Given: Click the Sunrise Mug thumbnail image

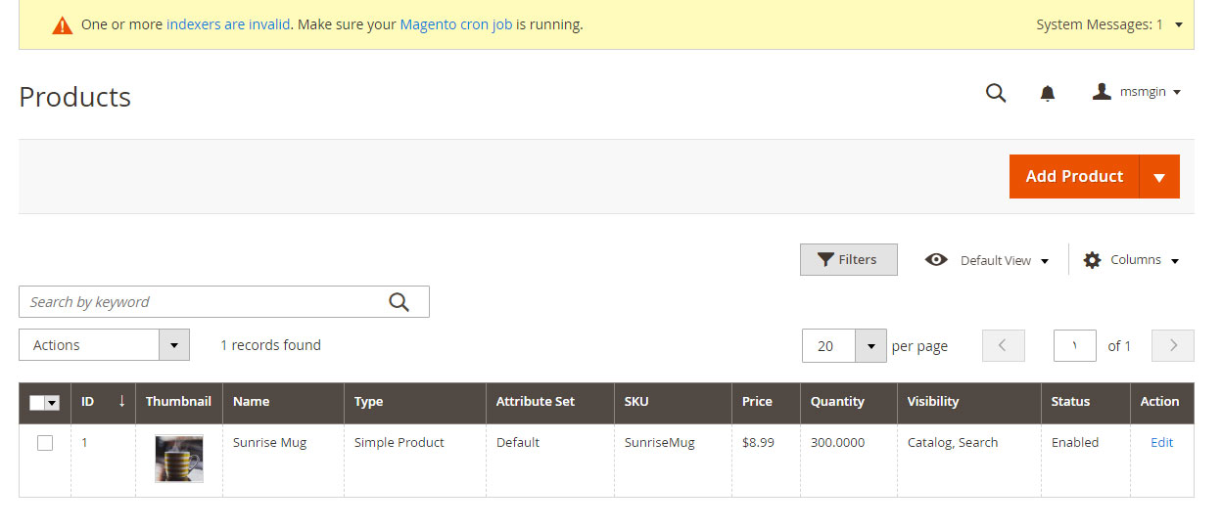Looking at the screenshot, I should pyautogui.click(x=179, y=459).
